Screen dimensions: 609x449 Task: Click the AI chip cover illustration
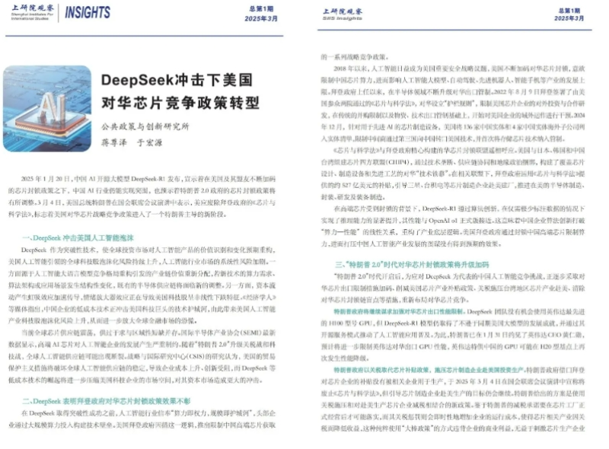pyautogui.click(x=47, y=108)
